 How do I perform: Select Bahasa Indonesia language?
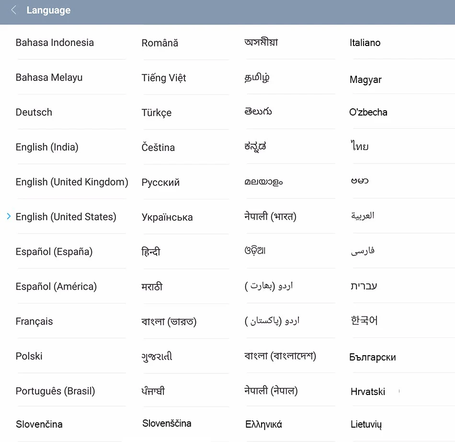55,43
